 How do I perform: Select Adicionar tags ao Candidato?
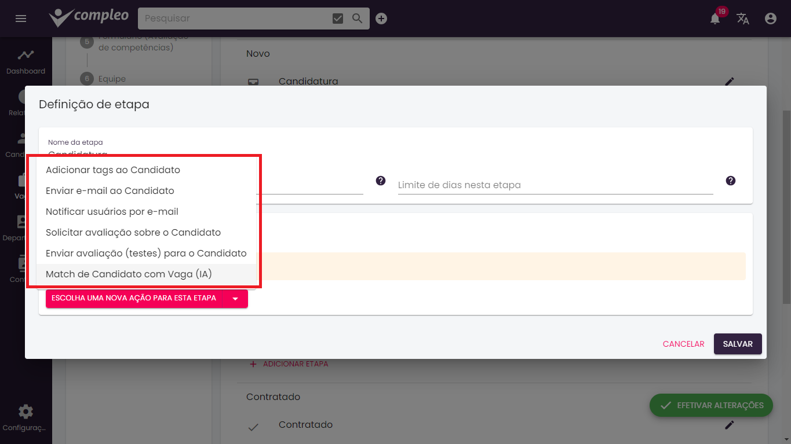[146, 170]
